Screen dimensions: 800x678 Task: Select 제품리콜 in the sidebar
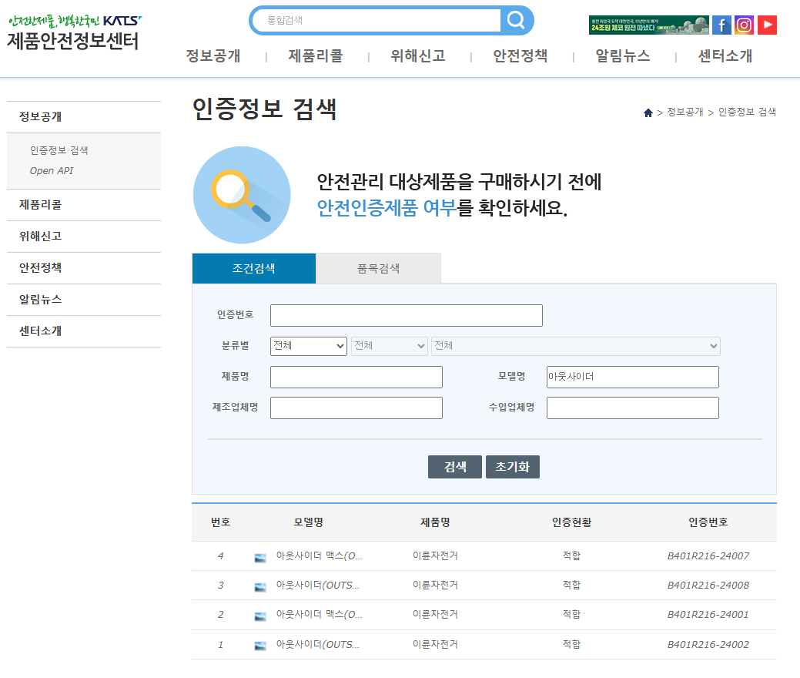(x=40, y=205)
